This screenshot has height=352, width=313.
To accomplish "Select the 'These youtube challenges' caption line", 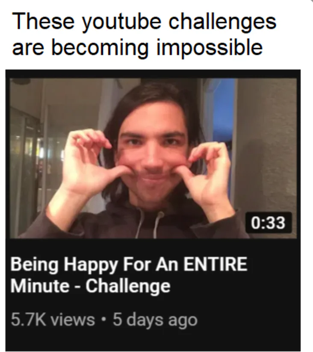I will (x=144, y=22).
